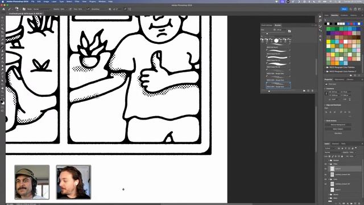Pick the black swatch in recent swatches row
The image size is (364, 205).
(x=325, y=24)
